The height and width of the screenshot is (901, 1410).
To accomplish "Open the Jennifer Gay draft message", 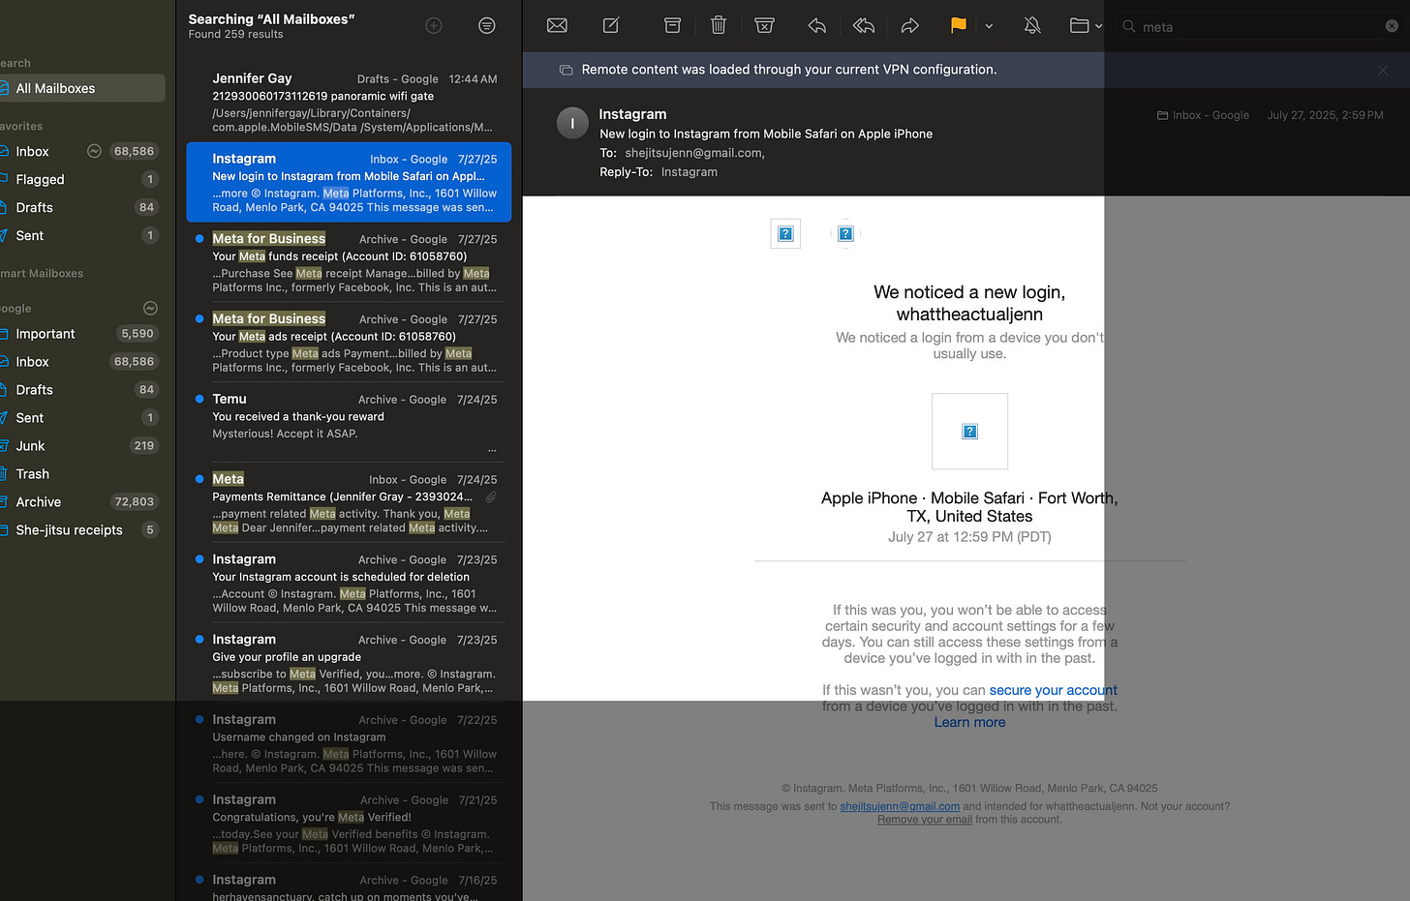I will [349, 102].
